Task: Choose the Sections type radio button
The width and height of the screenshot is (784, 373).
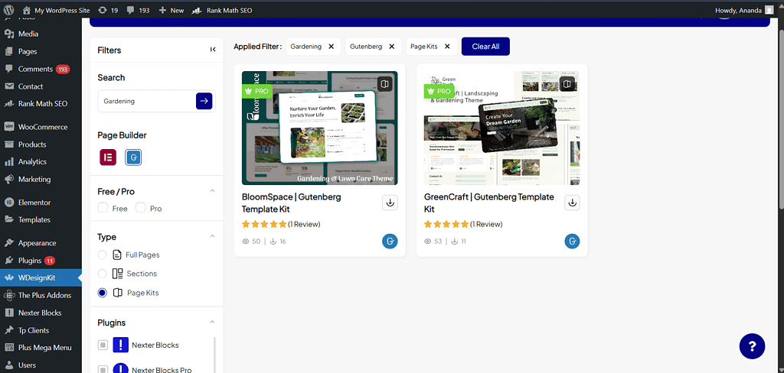Action: coord(103,274)
